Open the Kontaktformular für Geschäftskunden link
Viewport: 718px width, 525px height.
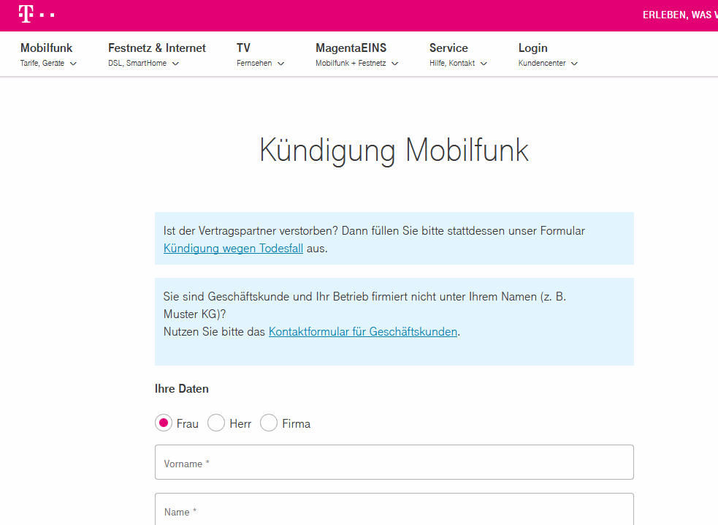point(363,332)
